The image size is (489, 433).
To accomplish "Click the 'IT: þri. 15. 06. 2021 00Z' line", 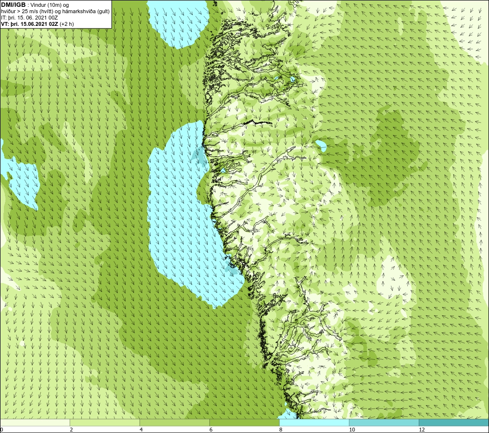I will point(29,18).
